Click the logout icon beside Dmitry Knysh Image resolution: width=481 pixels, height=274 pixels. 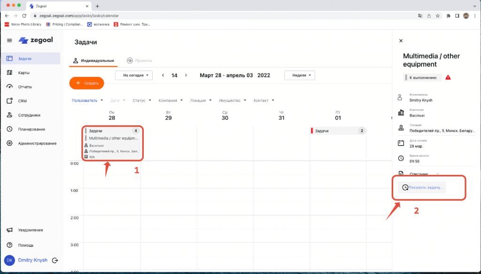(x=55, y=260)
